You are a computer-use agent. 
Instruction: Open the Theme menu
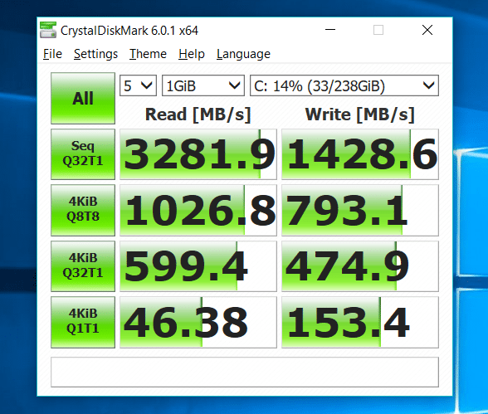pyautogui.click(x=148, y=54)
